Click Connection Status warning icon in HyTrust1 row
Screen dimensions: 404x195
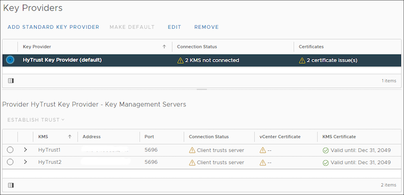(x=192, y=150)
